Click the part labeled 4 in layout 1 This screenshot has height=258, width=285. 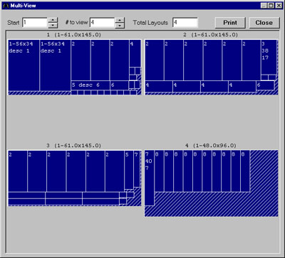(x=135, y=53)
